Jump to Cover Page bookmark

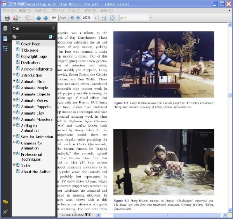(31, 44)
